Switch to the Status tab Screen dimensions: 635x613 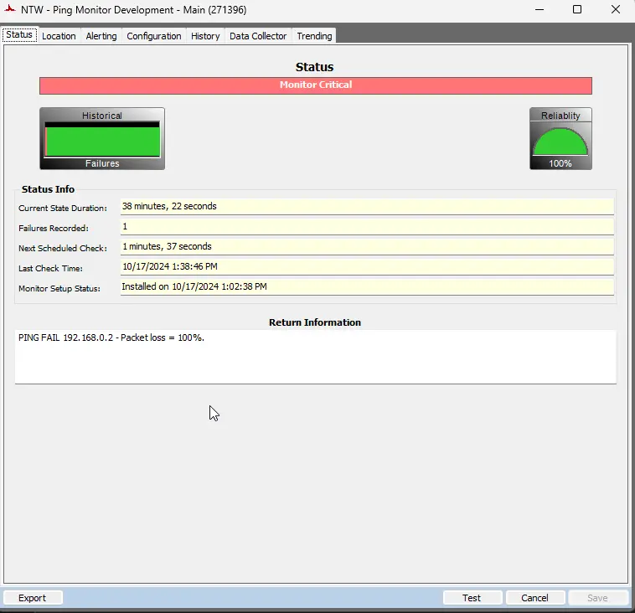19,35
